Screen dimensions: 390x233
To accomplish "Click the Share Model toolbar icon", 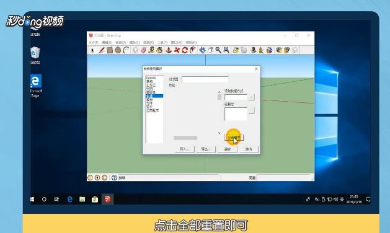I will (287, 50).
